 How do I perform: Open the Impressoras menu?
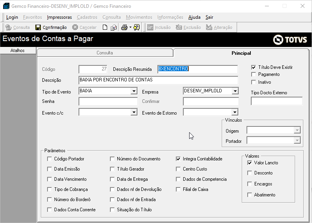click(x=59, y=17)
